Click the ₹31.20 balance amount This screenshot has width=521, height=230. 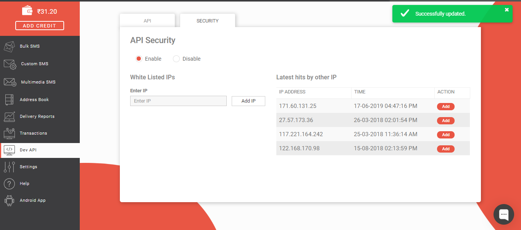47,11
